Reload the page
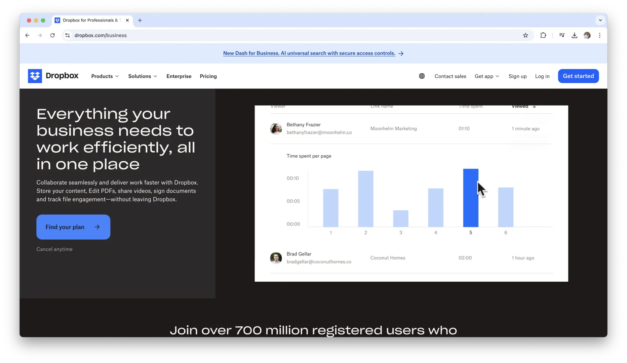The height and width of the screenshot is (363, 627). [x=52, y=35]
